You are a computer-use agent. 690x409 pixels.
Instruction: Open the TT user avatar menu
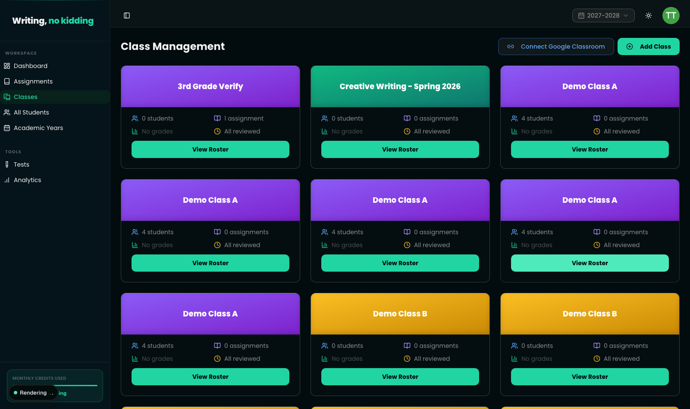(671, 15)
